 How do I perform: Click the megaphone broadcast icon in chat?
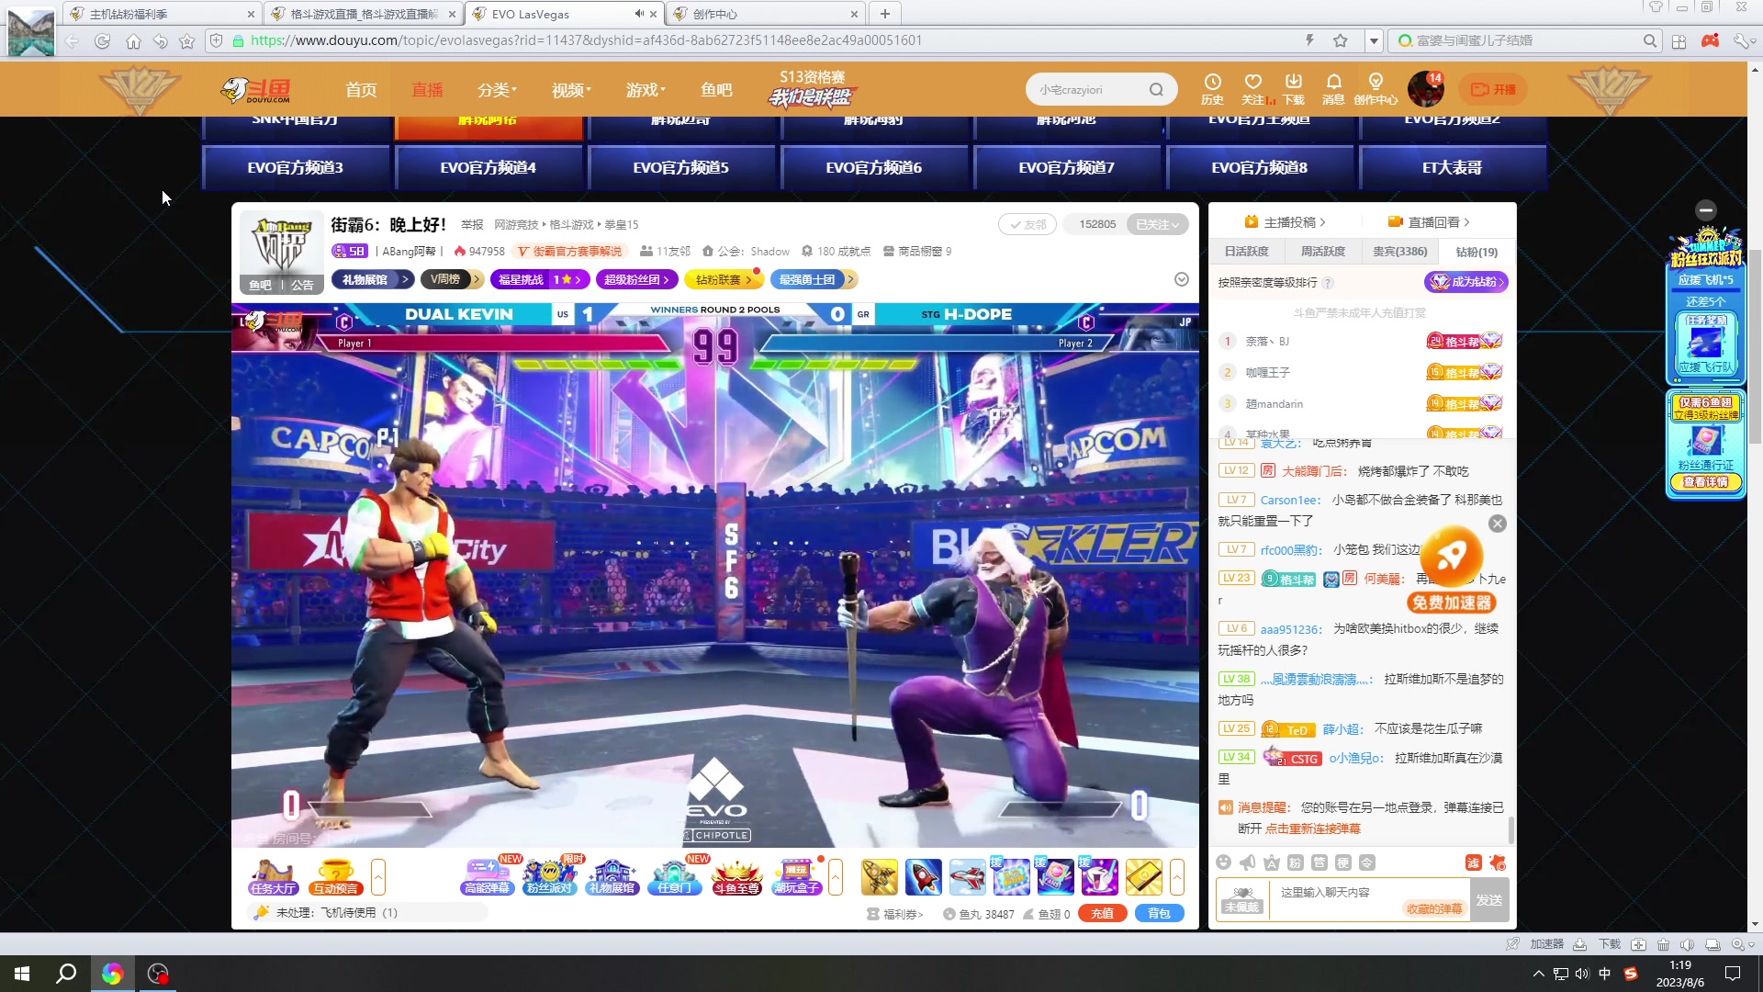point(1247,862)
